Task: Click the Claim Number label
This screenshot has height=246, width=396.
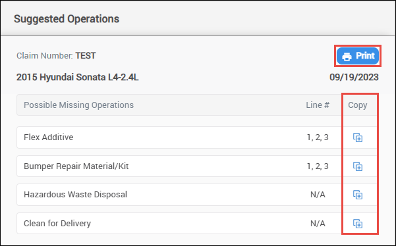Action: click(45, 56)
